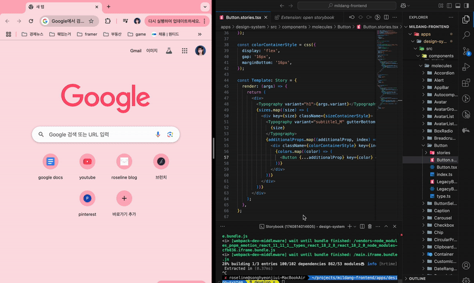Open Google apps grid on the page
The image size is (474, 283).
tap(185, 51)
